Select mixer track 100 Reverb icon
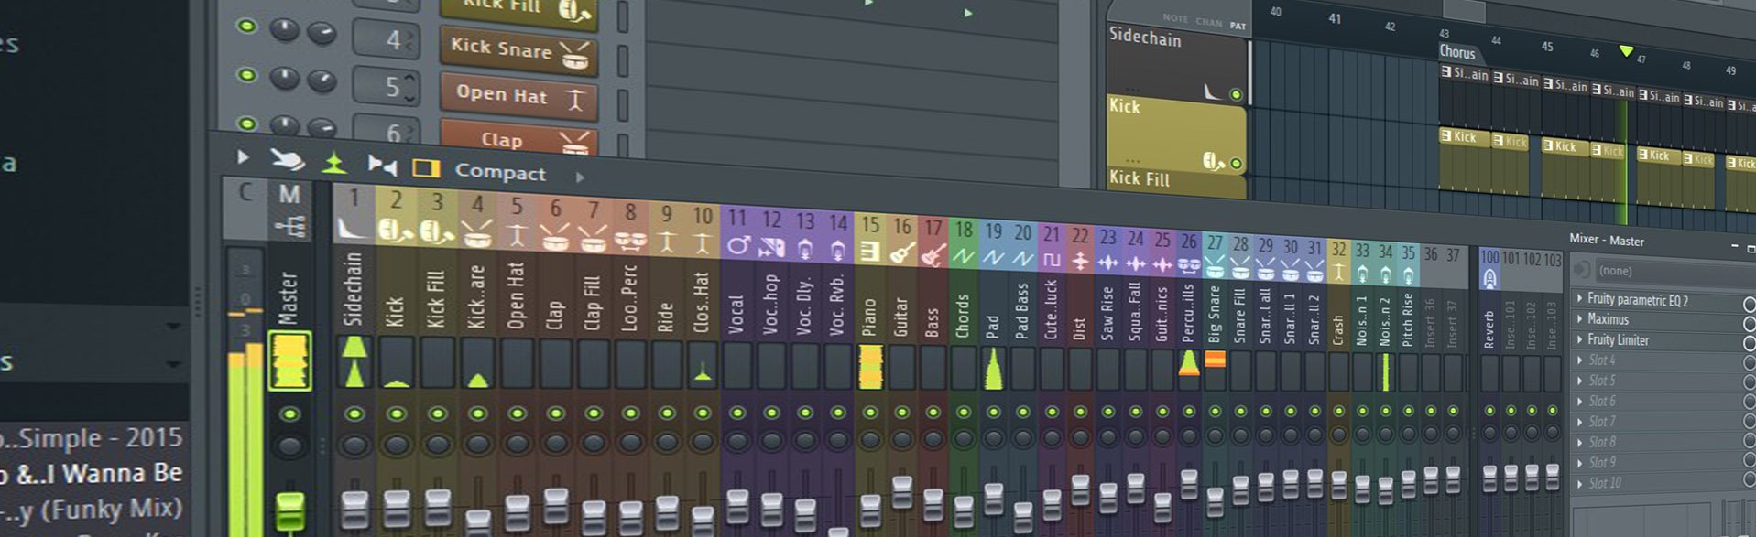 tap(1489, 279)
